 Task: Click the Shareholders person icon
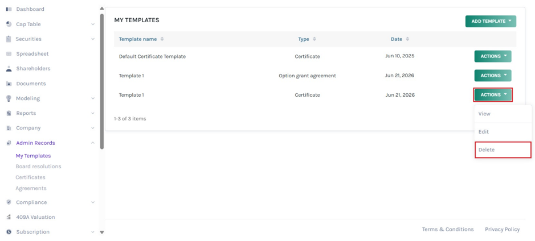(x=9, y=69)
